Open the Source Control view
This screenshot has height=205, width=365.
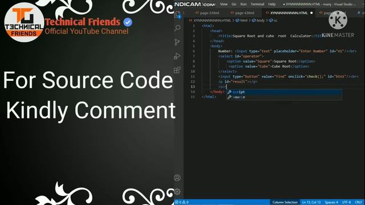pos(177,42)
